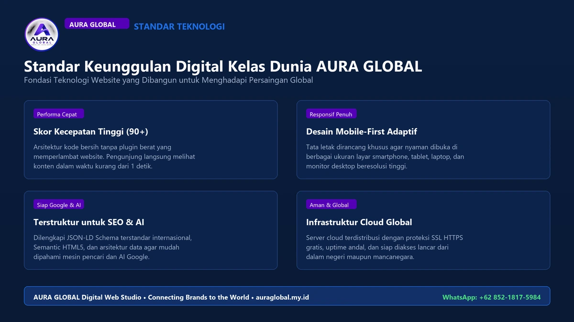Click the AURA GLOBAL circular logo
Image resolution: width=574 pixels, height=322 pixels.
coord(42,34)
